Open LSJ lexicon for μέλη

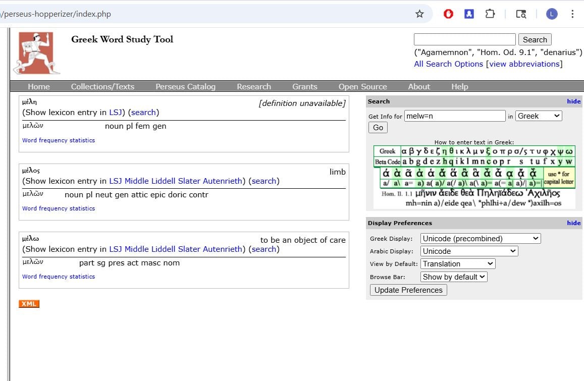pyautogui.click(x=116, y=113)
